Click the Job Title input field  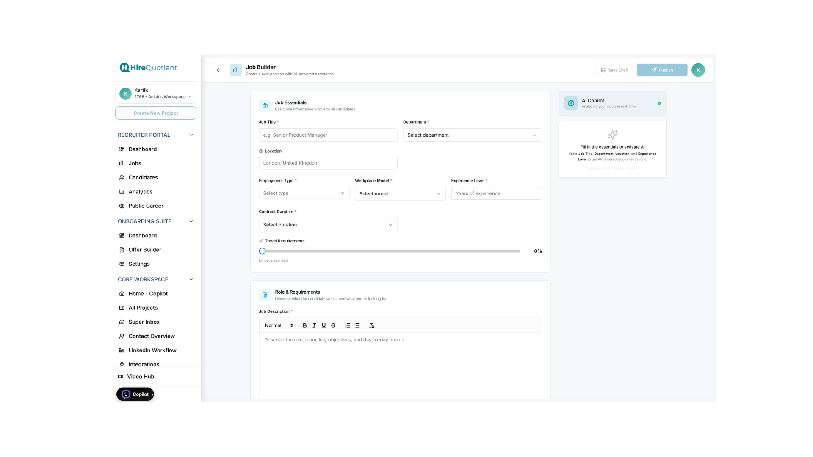pyautogui.click(x=328, y=135)
